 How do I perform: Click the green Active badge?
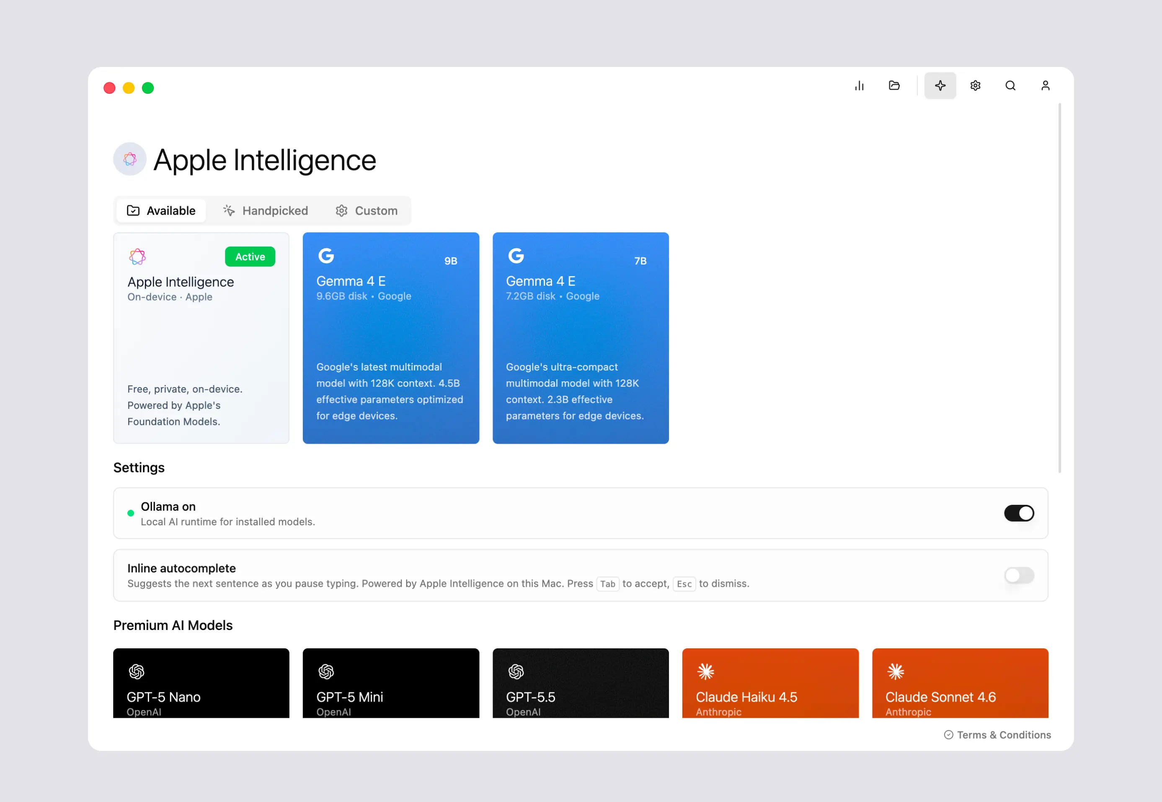point(250,257)
